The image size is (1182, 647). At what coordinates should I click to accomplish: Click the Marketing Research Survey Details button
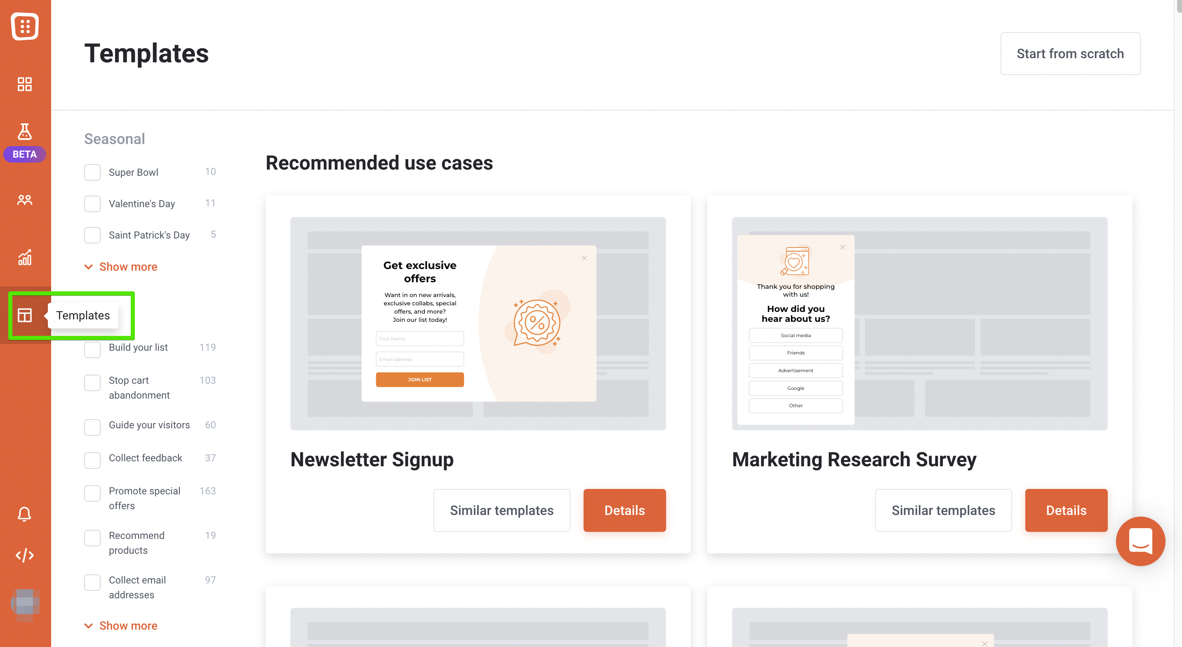tap(1066, 510)
